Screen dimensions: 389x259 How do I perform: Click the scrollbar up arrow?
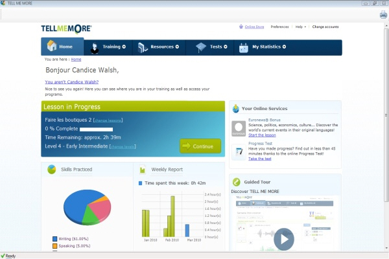click(x=386, y=25)
